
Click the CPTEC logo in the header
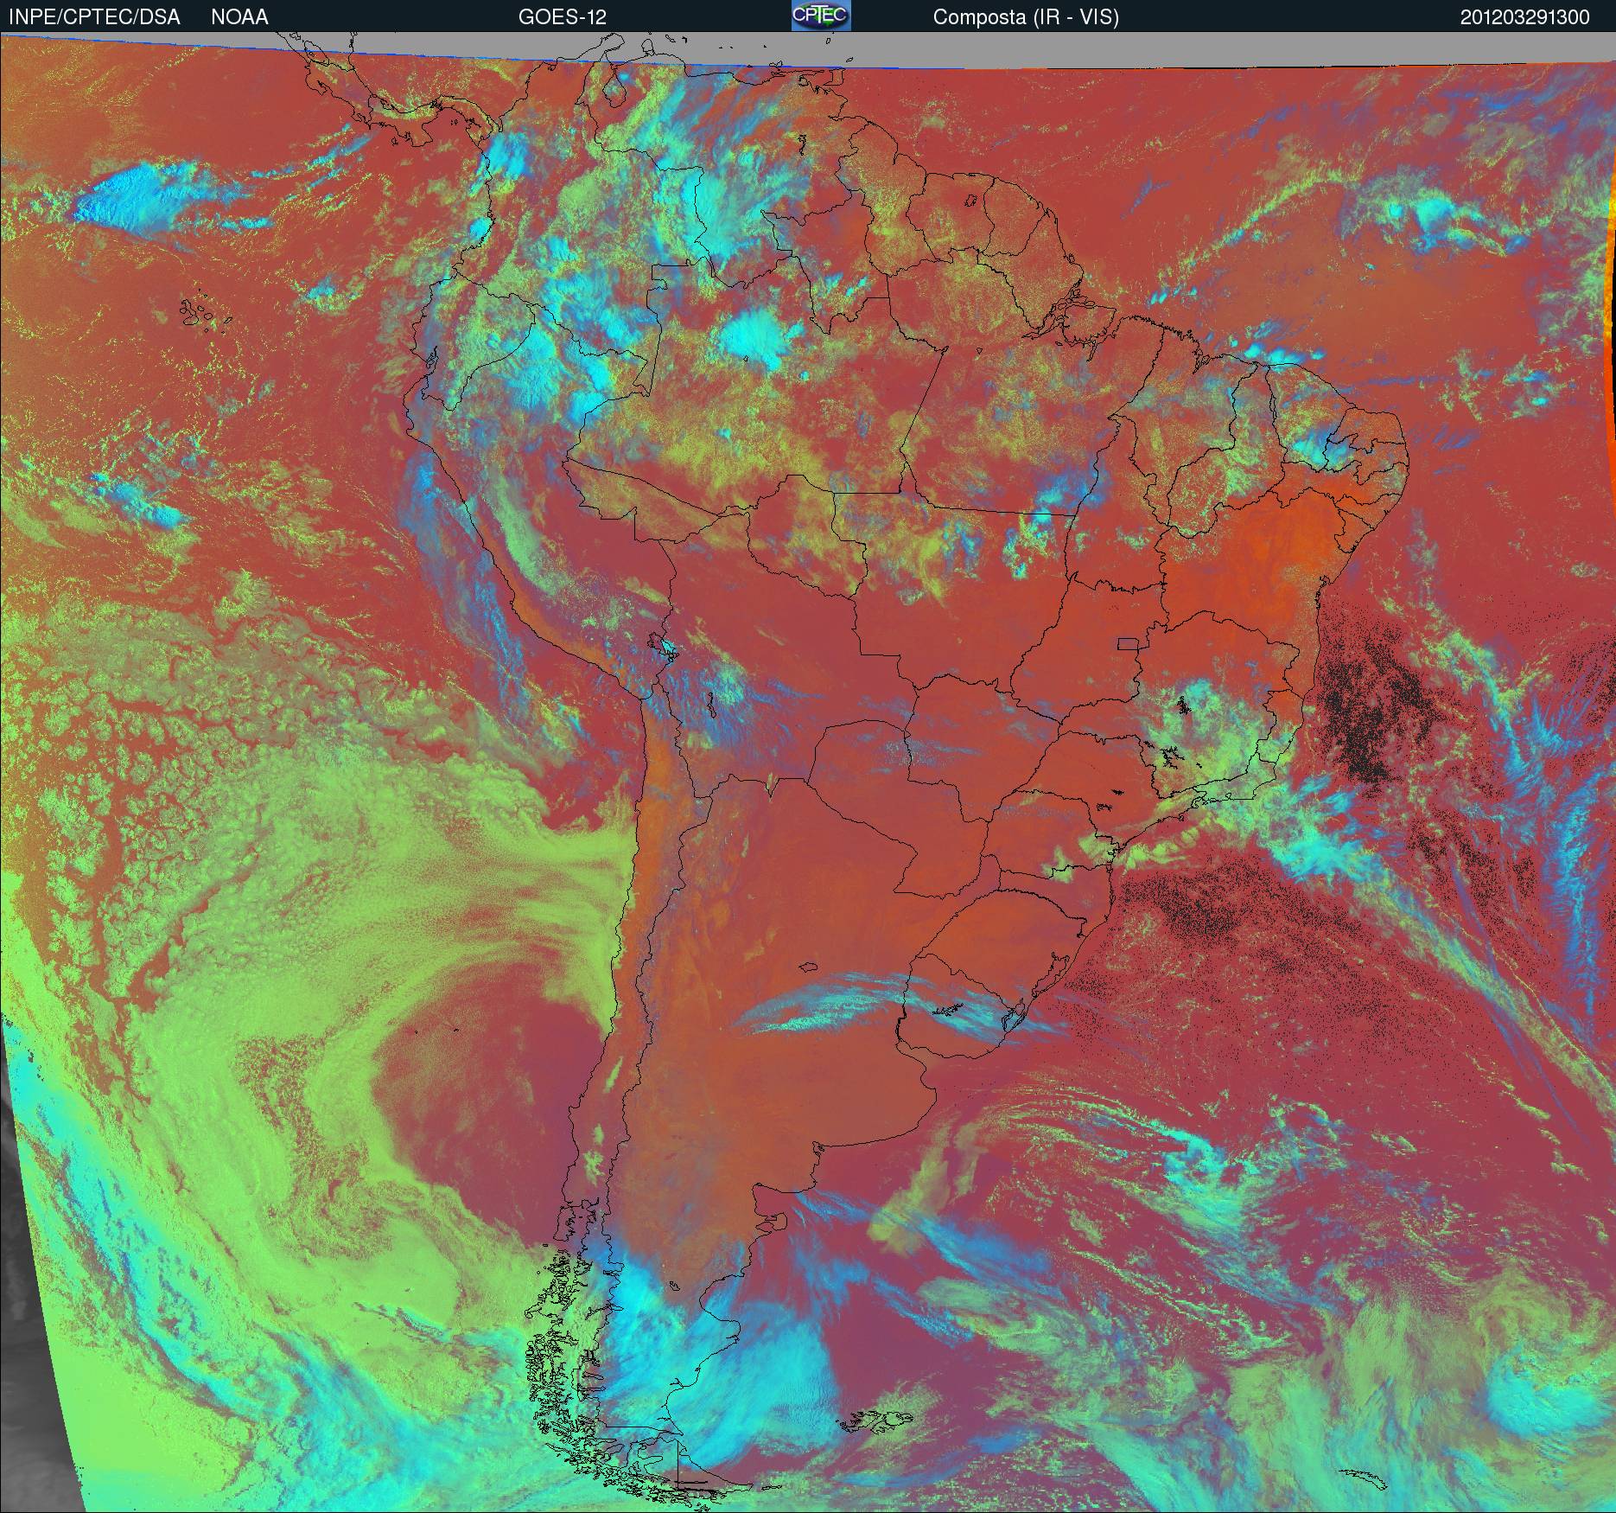coord(821,16)
